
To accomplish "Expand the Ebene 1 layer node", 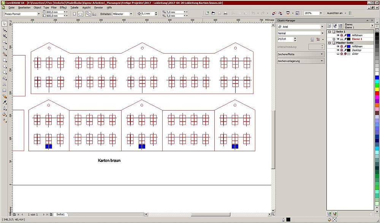I will pyautogui.click(x=334, y=39).
